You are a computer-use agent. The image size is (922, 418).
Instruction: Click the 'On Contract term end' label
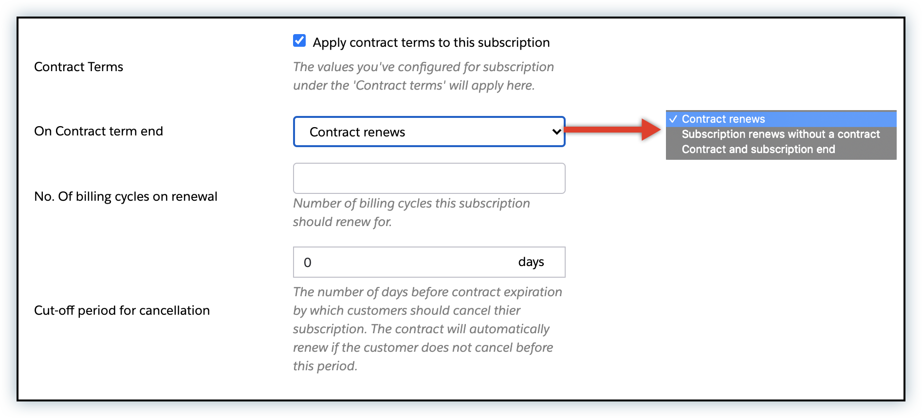(x=98, y=131)
